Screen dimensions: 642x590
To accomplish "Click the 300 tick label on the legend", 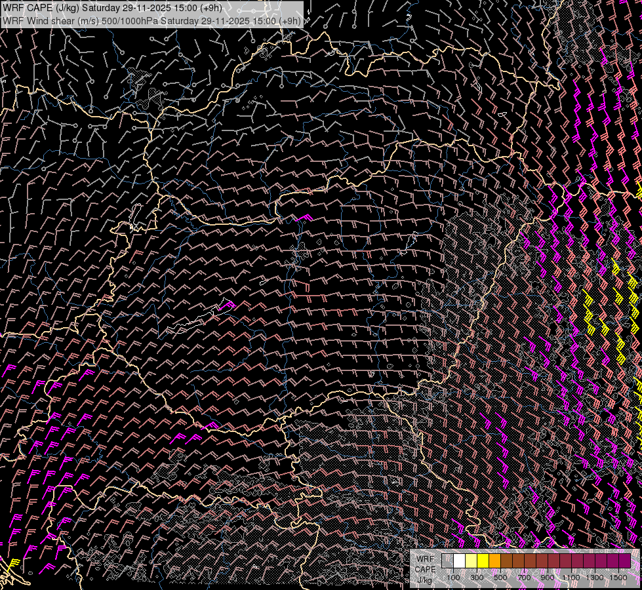I will [x=477, y=578].
